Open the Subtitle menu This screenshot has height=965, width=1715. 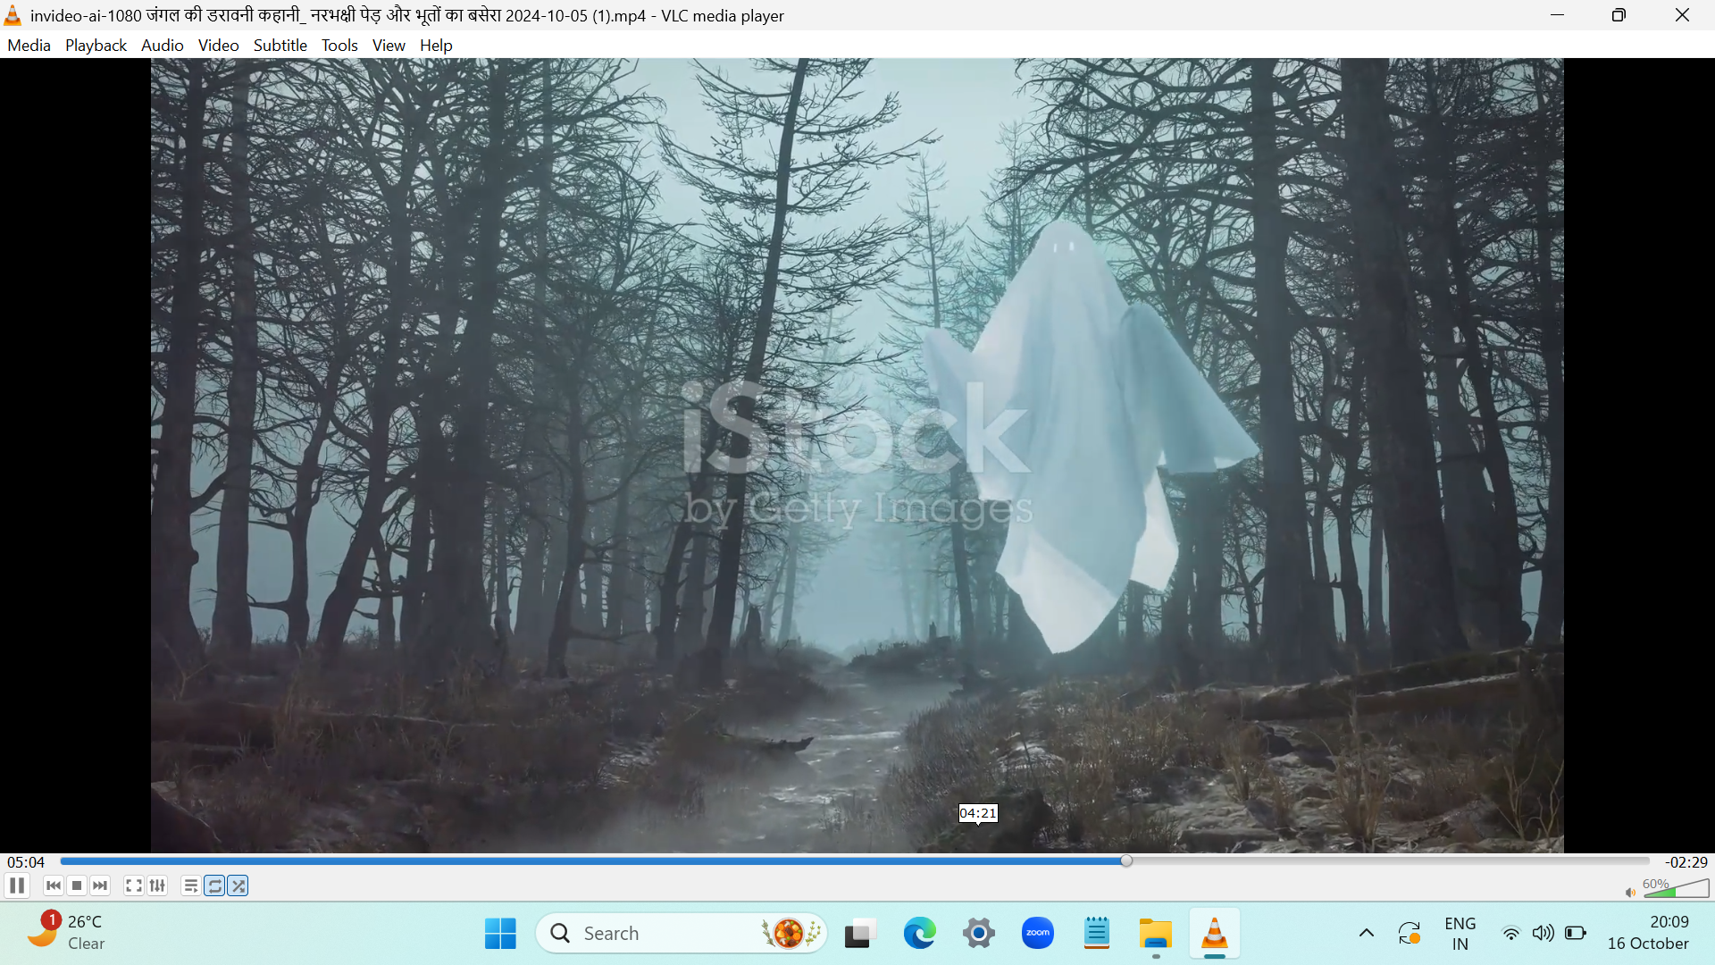click(280, 46)
